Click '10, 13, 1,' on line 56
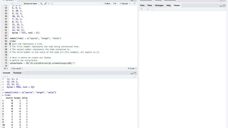This screenshot has width=228, height=128. [x=17, y=16]
